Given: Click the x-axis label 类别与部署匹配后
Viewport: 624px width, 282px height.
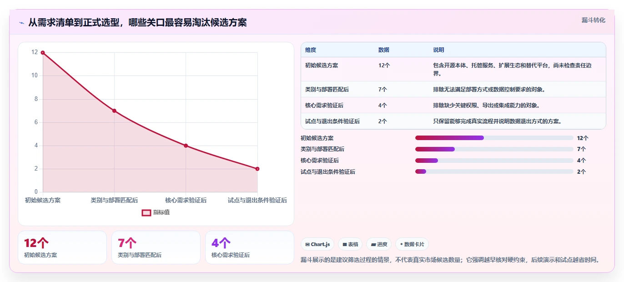Looking at the screenshot, I should click(x=114, y=200).
